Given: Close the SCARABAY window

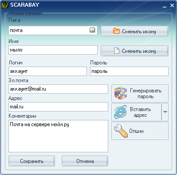Looking at the screenshot, I should click(172, 5).
